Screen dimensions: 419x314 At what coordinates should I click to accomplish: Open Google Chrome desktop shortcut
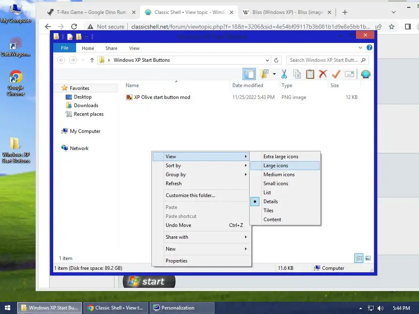(x=16, y=83)
